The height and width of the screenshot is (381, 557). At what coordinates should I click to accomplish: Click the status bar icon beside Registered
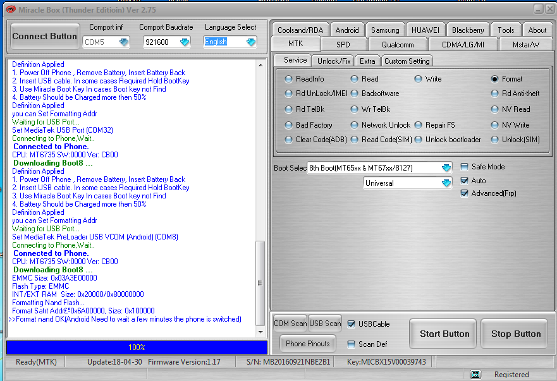(475, 374)
